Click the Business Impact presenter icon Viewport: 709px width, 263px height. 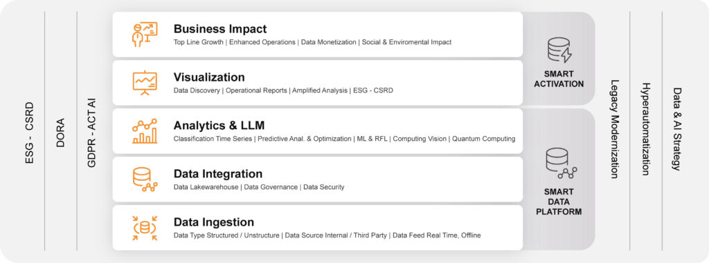145,35
